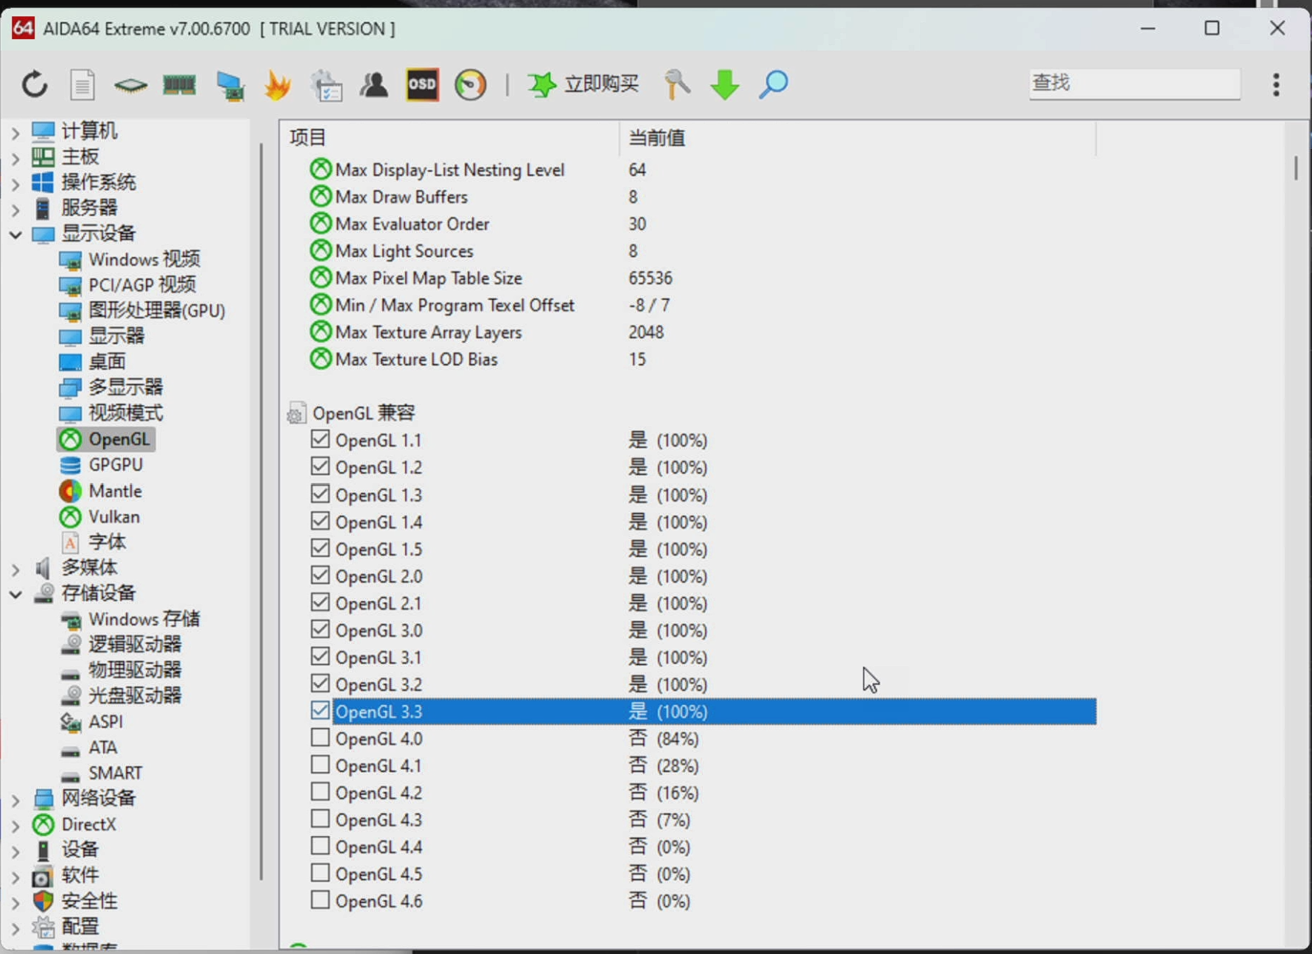Expand the 主板 tree node
Image resolution: width=1312 pixels, height=954 pixels.
(x=15, y=158)
